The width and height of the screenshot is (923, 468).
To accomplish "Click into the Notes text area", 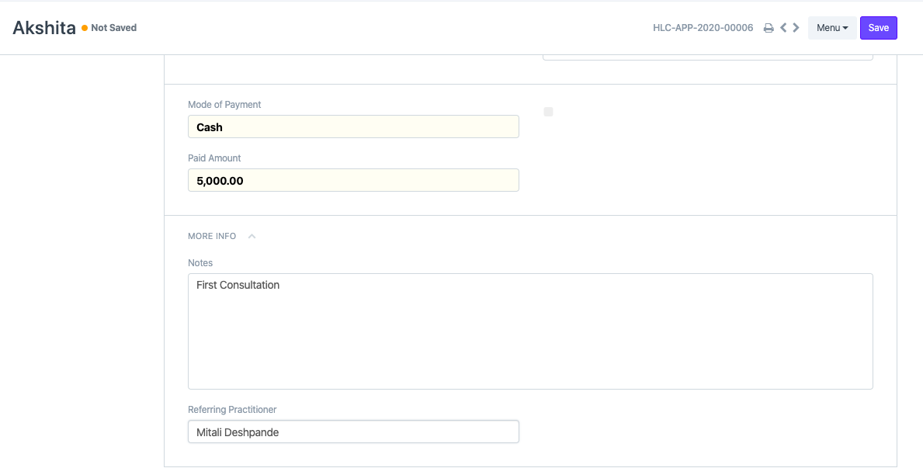I will tap(530, 331).
